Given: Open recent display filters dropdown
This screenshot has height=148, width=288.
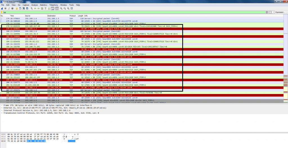Looking at the screenshot, I should [x=273, y=12].
